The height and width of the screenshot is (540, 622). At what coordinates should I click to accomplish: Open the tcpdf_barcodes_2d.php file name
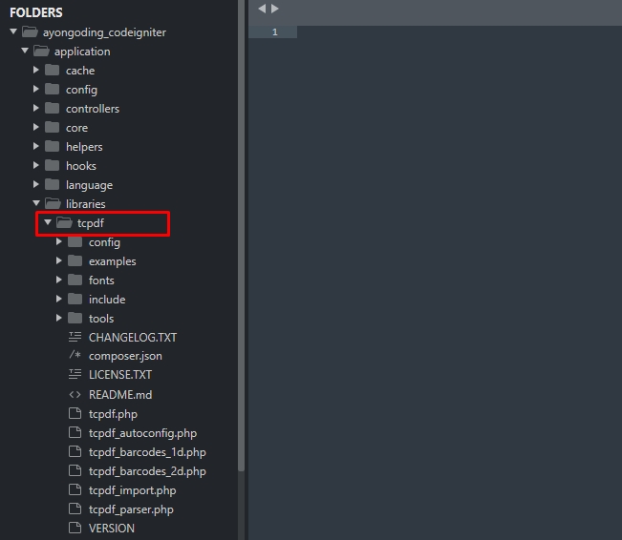click(x=147, y=471)
